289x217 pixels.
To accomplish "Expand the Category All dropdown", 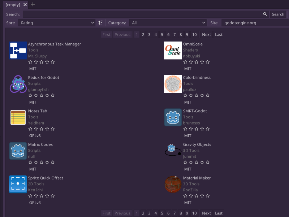I will tap(168, 23).
